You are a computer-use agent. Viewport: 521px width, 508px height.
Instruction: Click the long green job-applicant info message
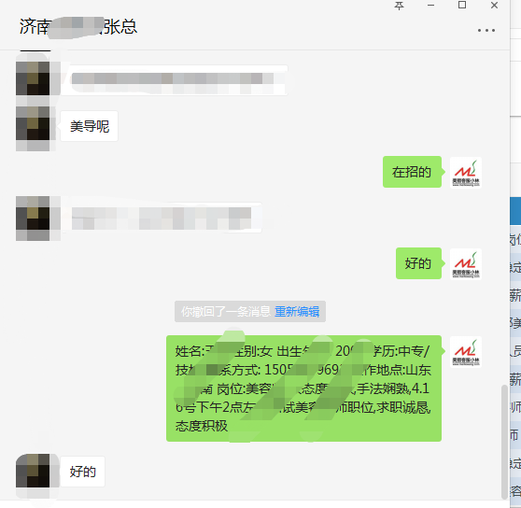303,388
